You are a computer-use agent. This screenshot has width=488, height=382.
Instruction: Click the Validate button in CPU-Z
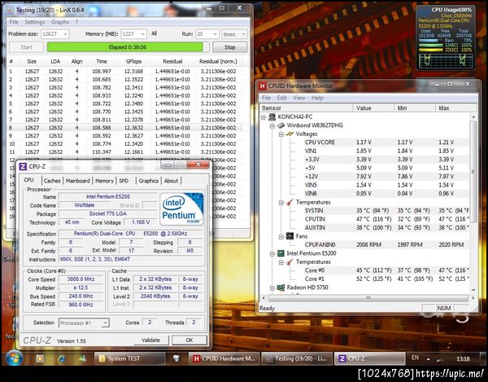coord(151,340)
